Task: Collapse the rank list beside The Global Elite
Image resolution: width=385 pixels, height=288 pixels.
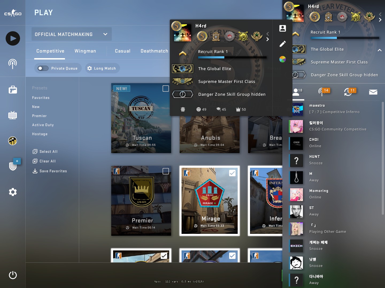Action: coord(379,50)
